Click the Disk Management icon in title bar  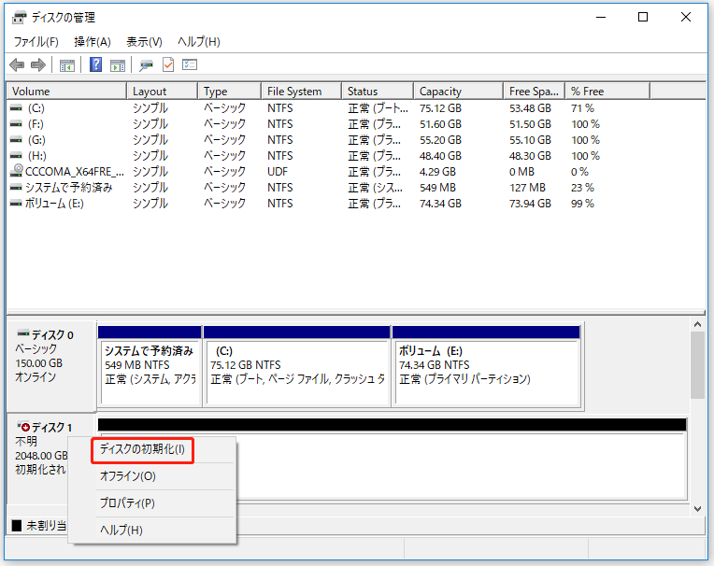(x=19, y=18)
